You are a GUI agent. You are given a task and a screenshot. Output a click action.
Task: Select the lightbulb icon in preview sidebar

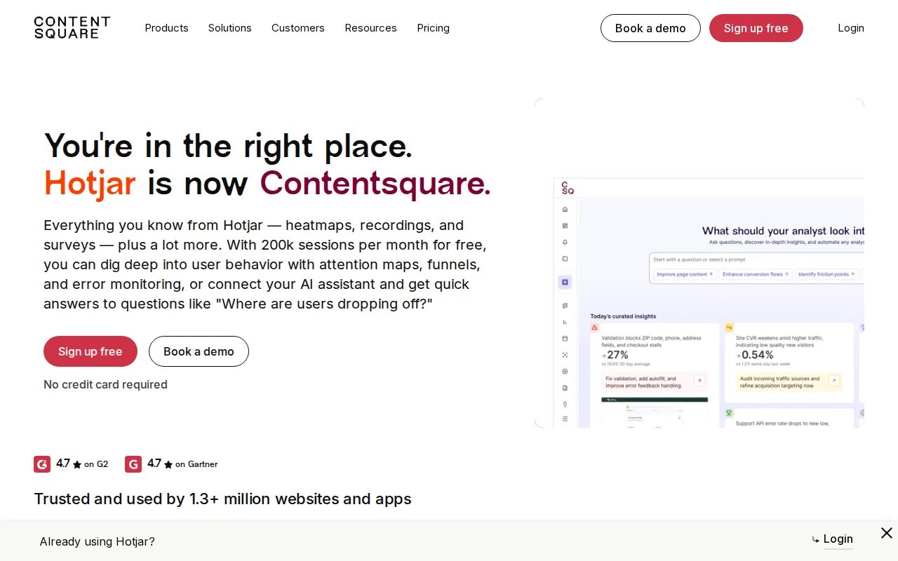tap(565, 404)
